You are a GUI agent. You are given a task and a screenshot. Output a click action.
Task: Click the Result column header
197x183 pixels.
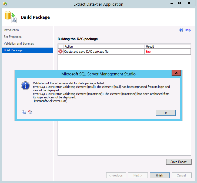168,46
